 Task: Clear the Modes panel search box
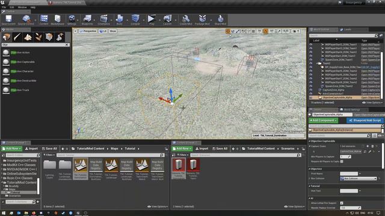pyautogui.click(x=67, y=45)
